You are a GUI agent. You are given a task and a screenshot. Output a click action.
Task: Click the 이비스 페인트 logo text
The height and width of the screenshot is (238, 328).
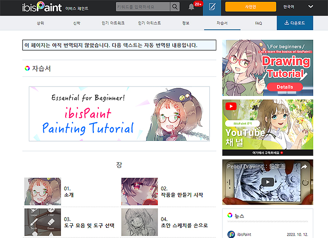point(77,8)
